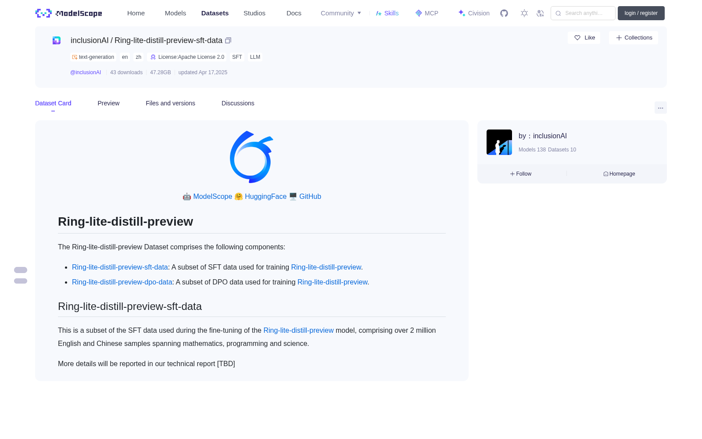Focus the search anything field
This screenshot has height=439, width=702.
[583, 13]
